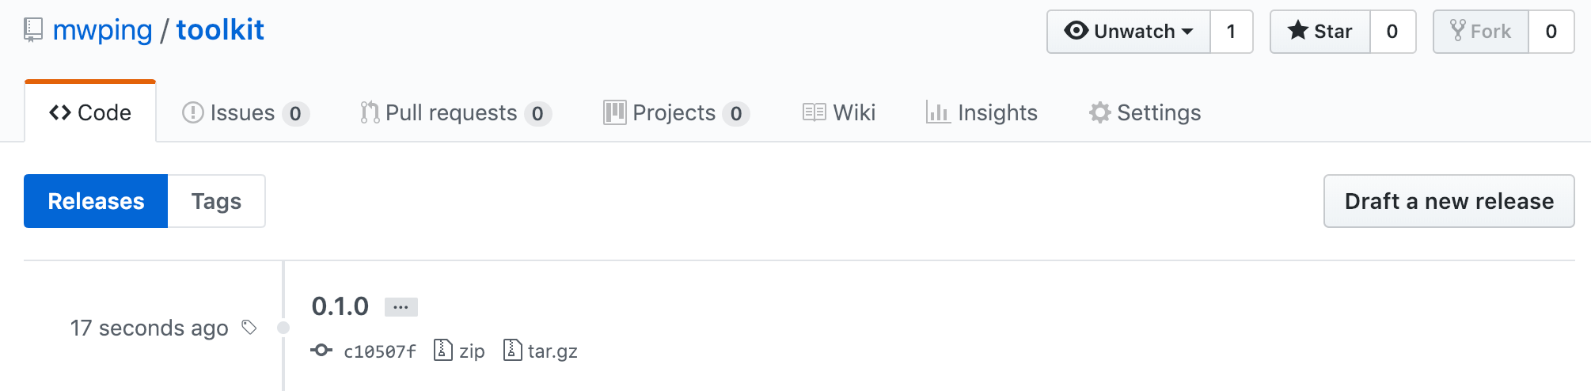Click the Settings gear icon
Image resolution: width=1591 pixels, height=391 pixels.
point(1099,112)
